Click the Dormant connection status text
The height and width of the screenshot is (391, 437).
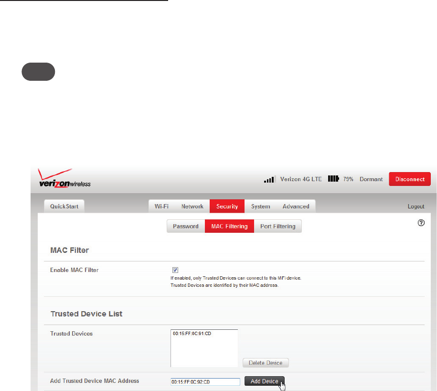pyautogui.click(x=371, y=179)
